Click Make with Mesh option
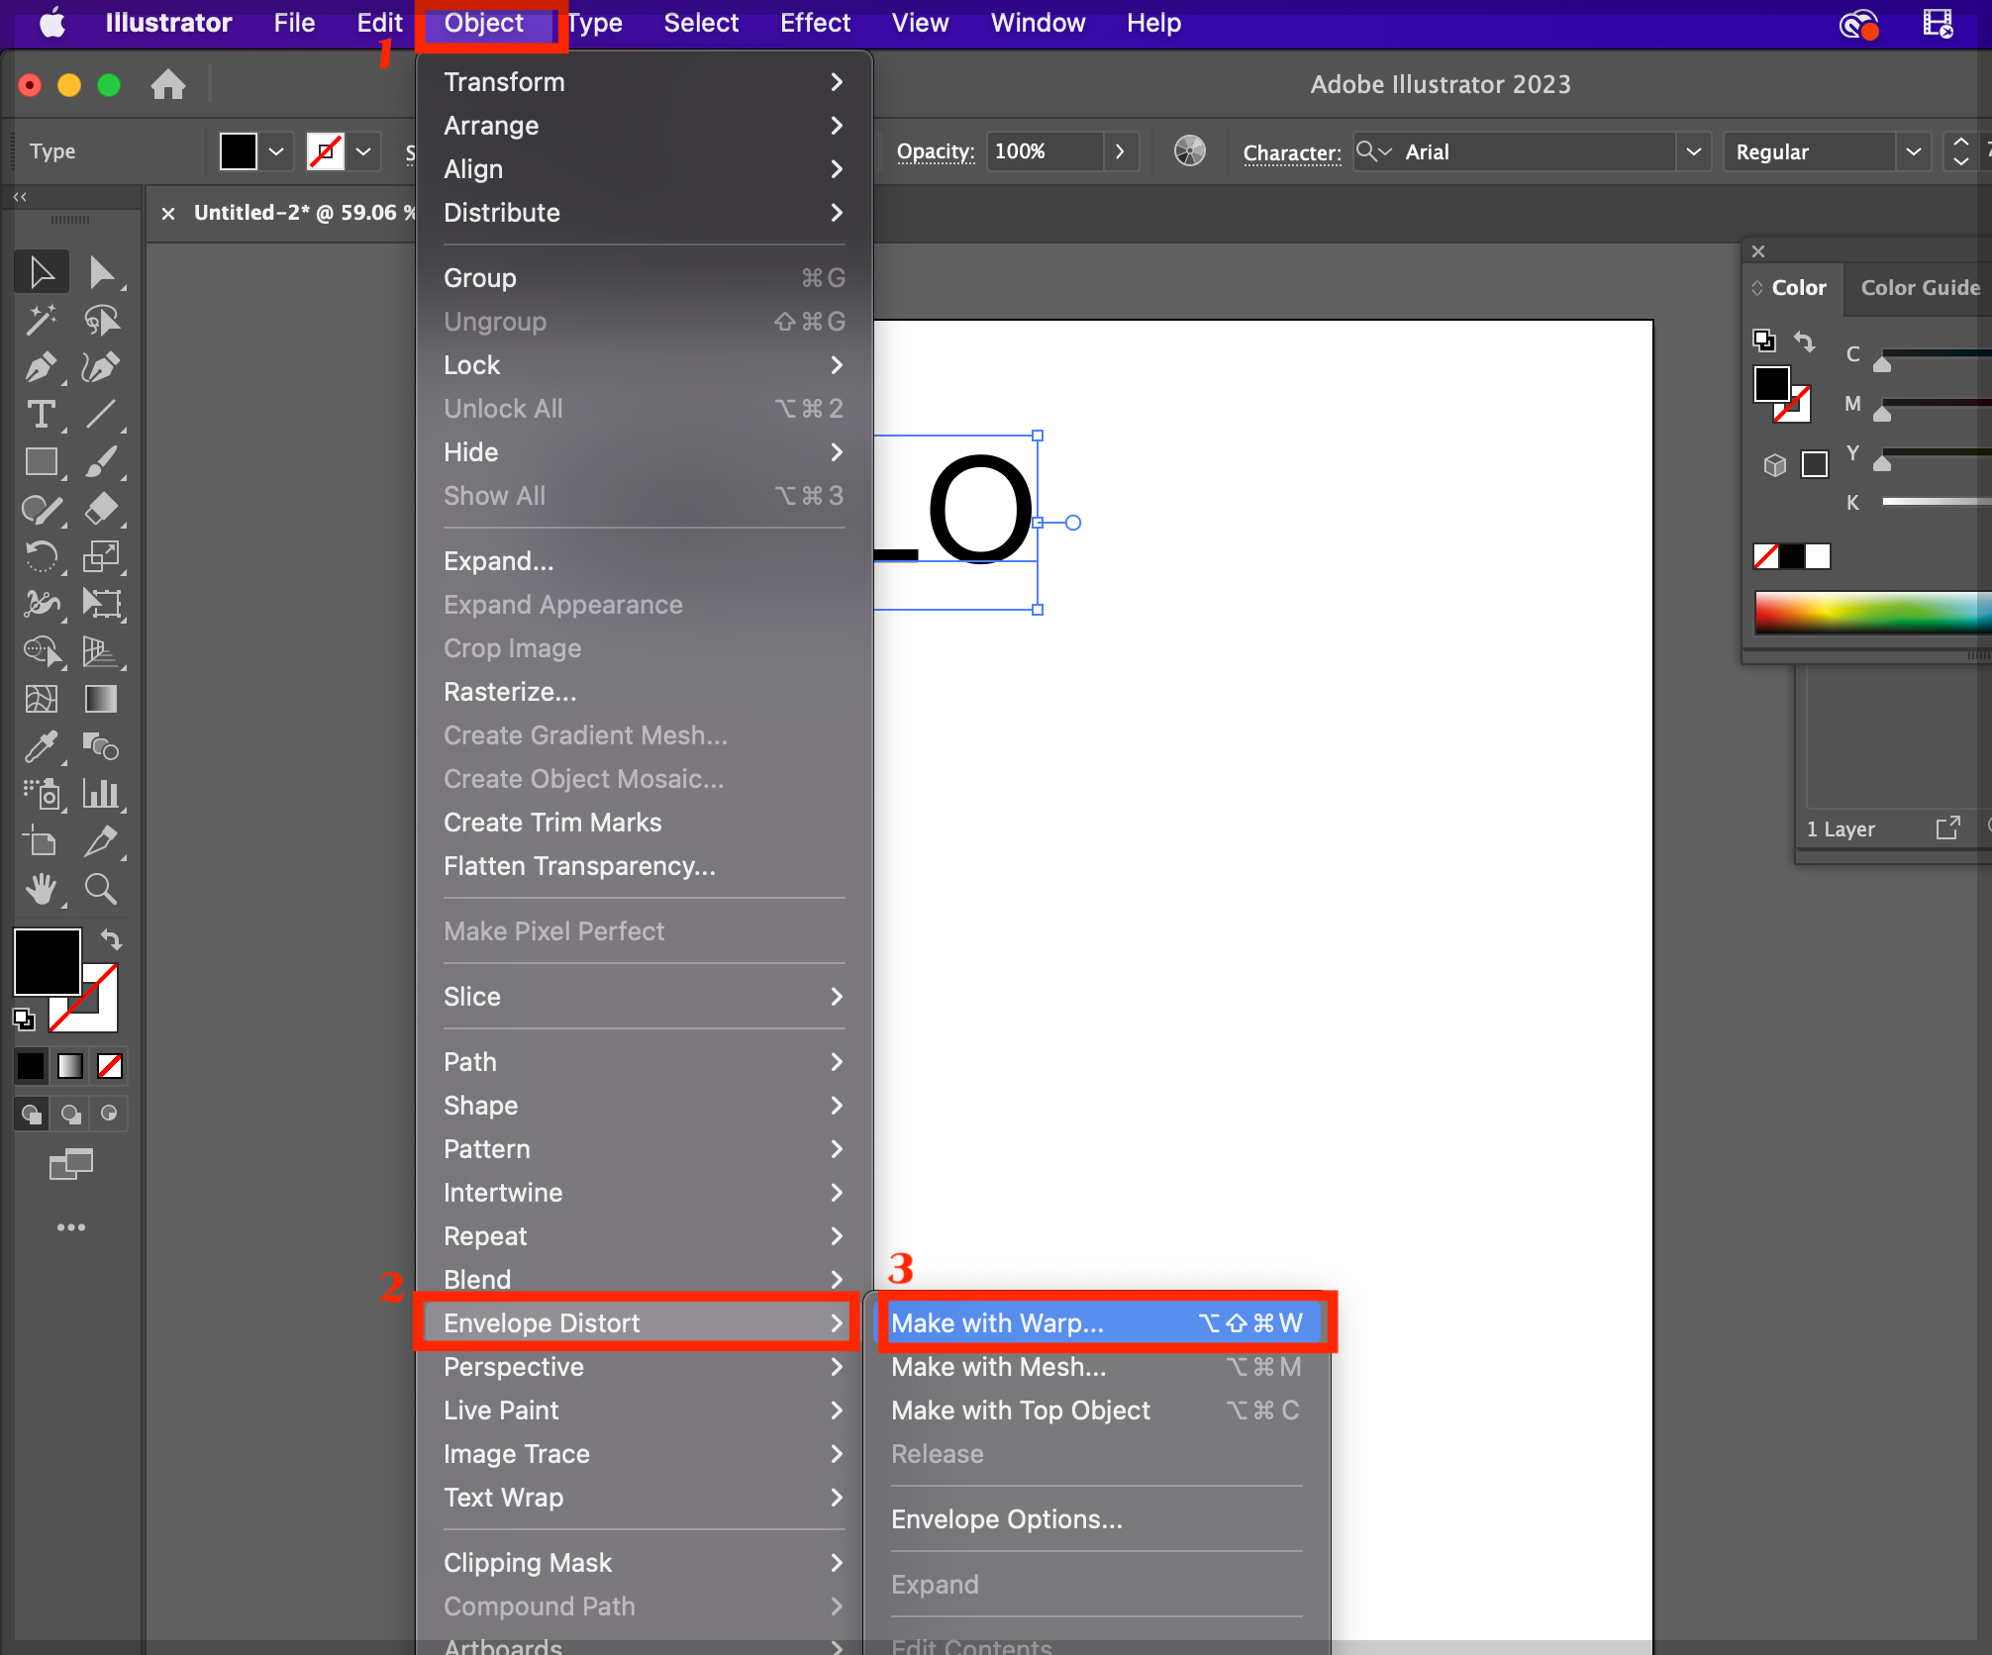Screen dimensions: 1992x1655 coord(998,1367)
